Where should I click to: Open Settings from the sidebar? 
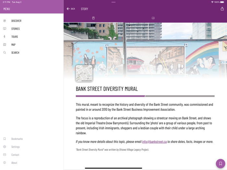[16, 147]
